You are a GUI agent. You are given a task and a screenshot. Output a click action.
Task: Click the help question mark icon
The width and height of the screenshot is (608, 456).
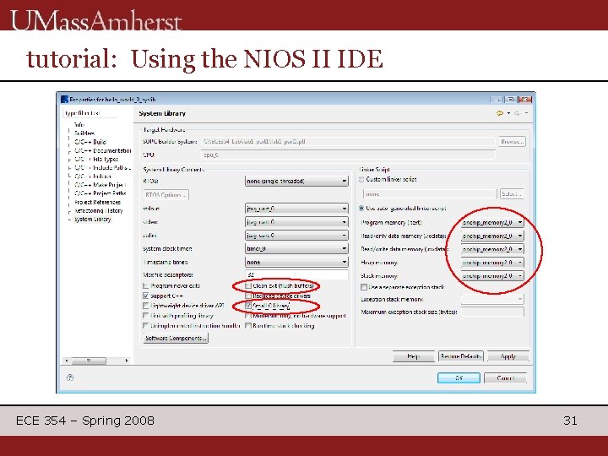70,377
